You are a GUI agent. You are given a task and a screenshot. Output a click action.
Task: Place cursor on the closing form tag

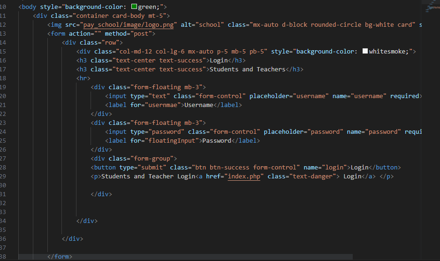[x=60, y=256]
